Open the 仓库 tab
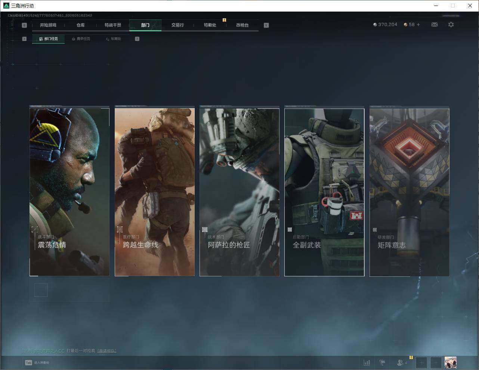 80,25
